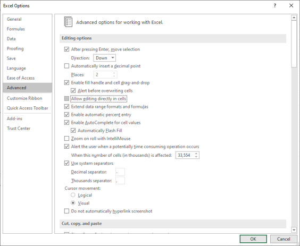Toggle Allow editing directly in cells
The image size is (300, 246).
pyautogui.click(x=66, y=99)
